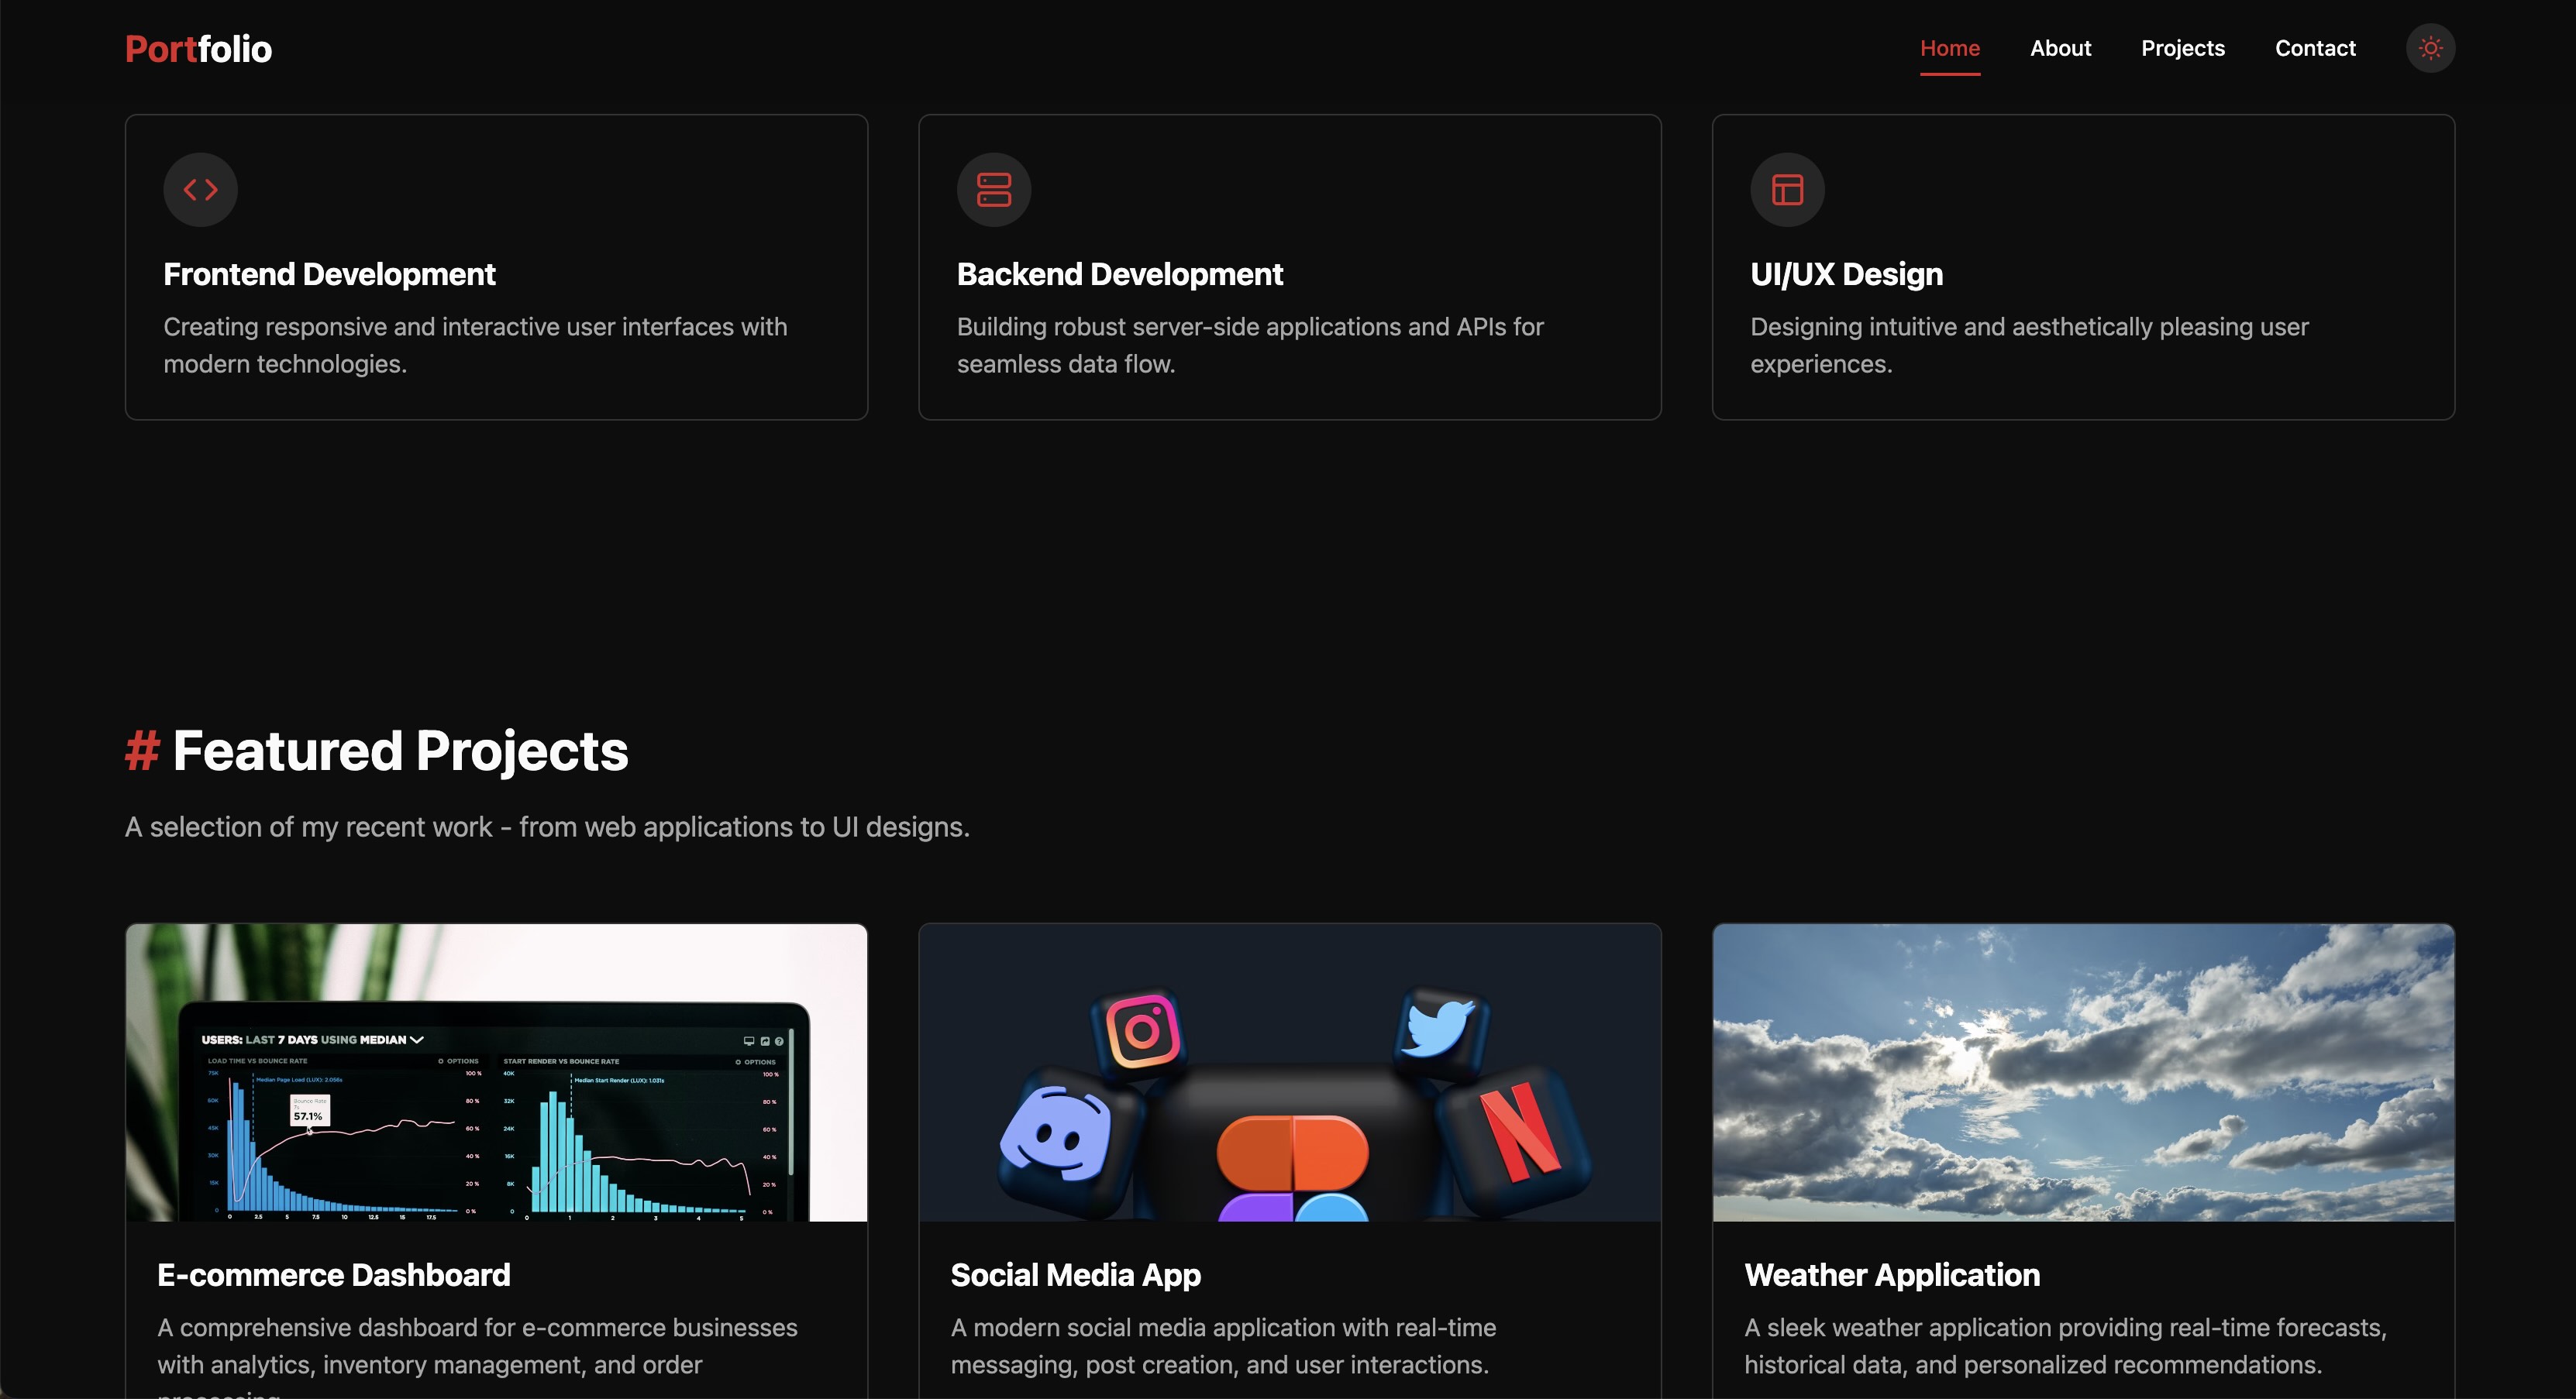Screen dimensions: 2576x1399
Task: Click 'Building robust server-side applications' description
Action: 1250,345
